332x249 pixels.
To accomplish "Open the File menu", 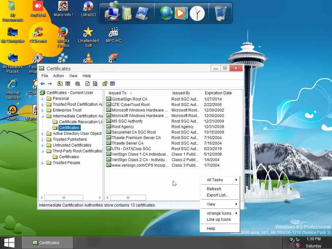I will 44,76.
